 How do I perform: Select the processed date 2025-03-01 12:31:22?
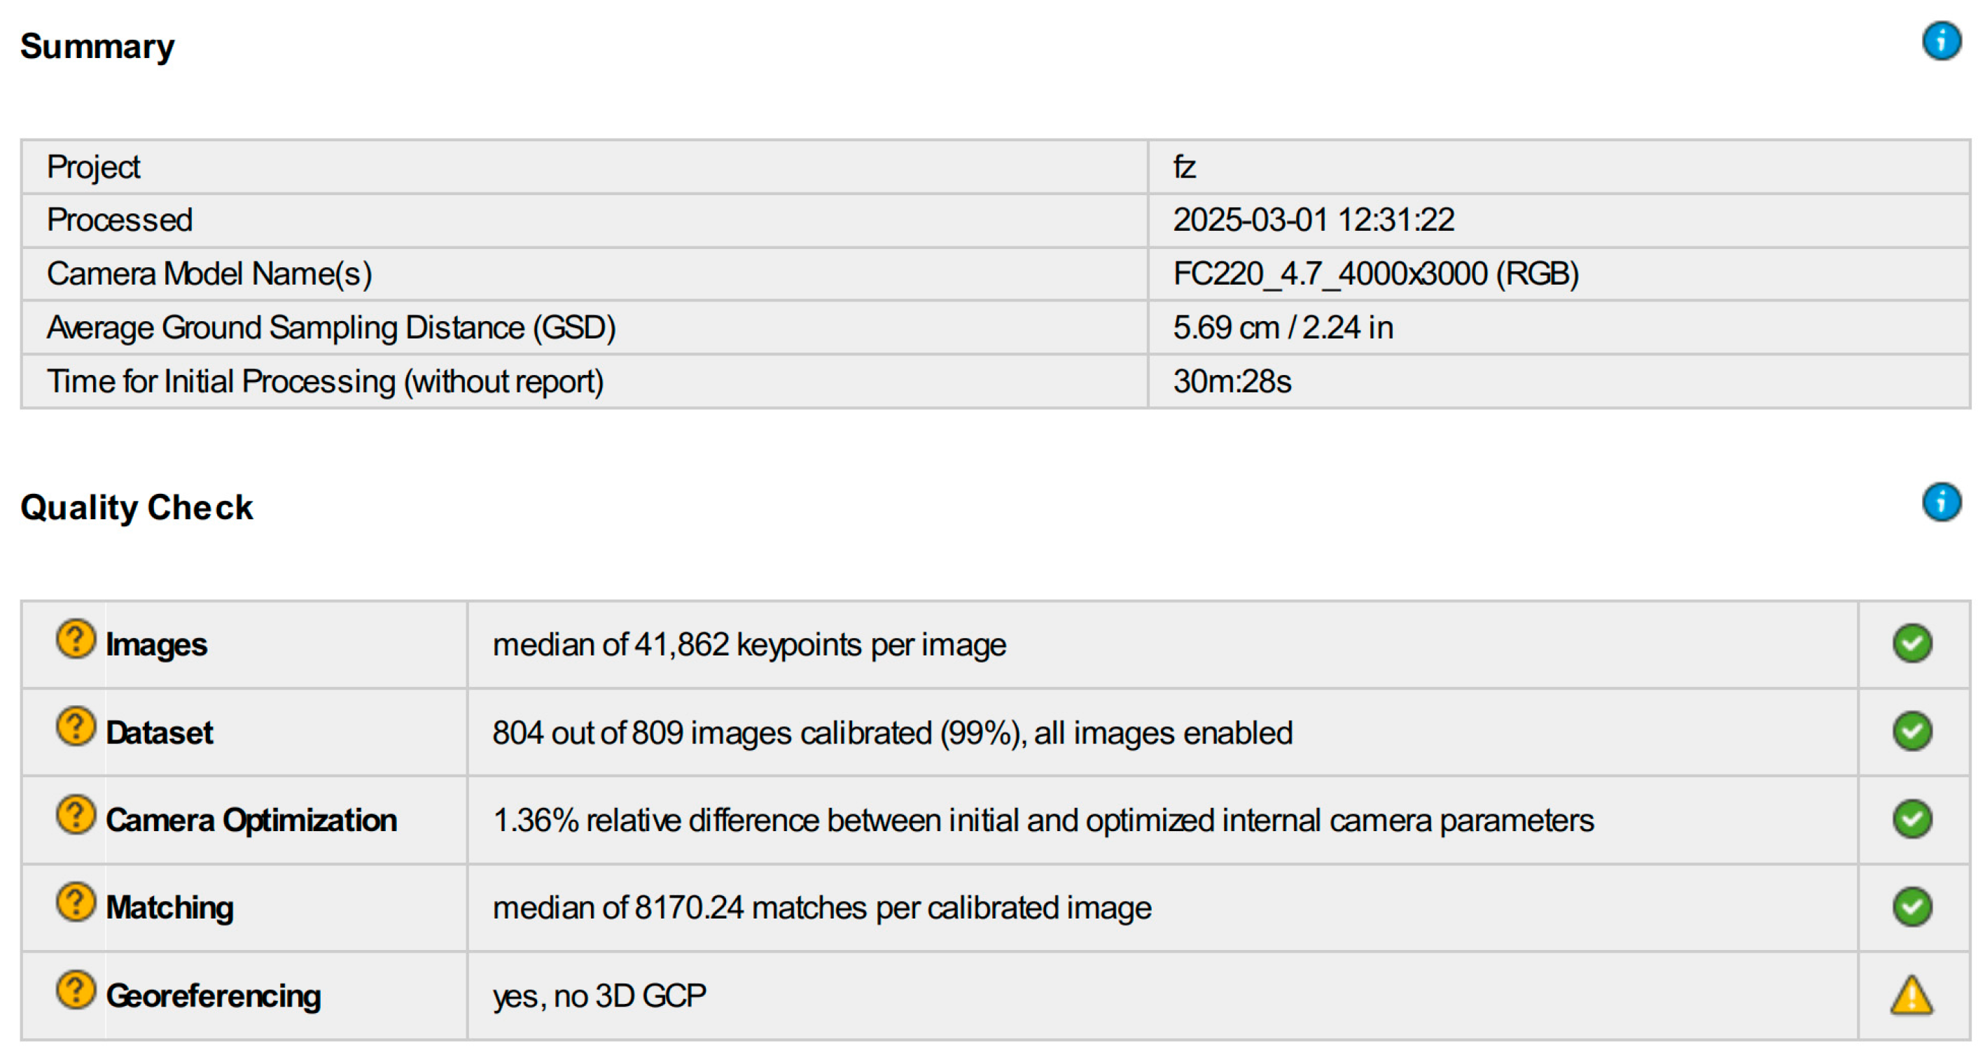(1313, 220)
